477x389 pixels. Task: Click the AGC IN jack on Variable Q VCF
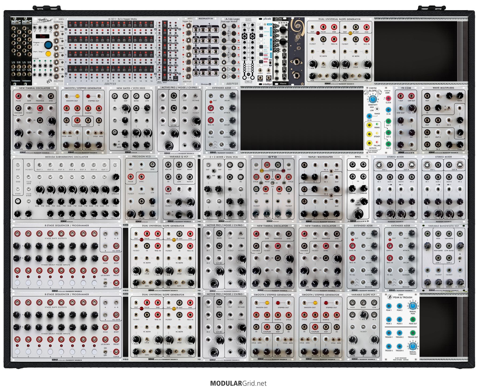(x=168, y=164)
